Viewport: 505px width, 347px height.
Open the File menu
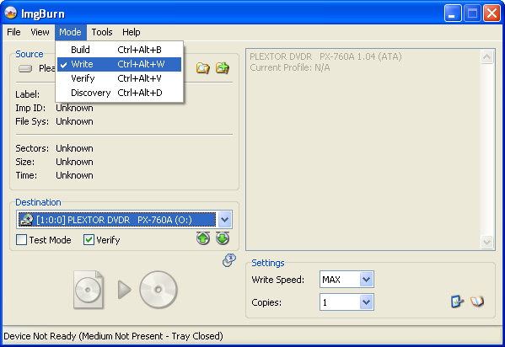click(x=13, y=32)
